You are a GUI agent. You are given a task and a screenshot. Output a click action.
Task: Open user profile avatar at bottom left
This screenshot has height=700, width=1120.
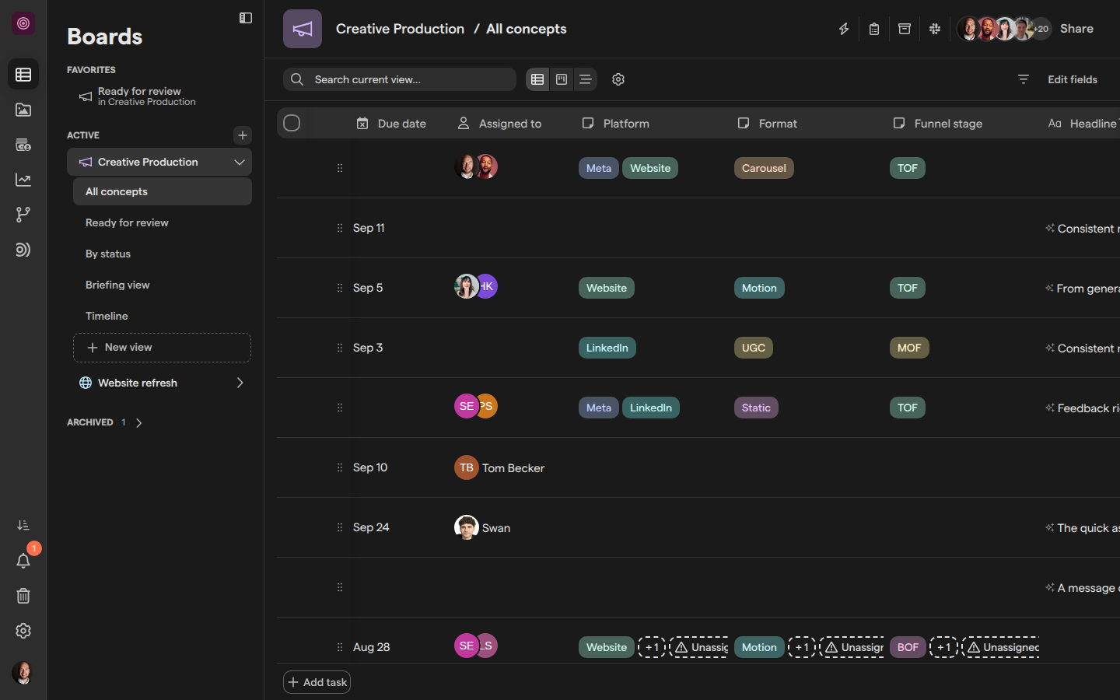pyautogui.click(x=23, y=673)
